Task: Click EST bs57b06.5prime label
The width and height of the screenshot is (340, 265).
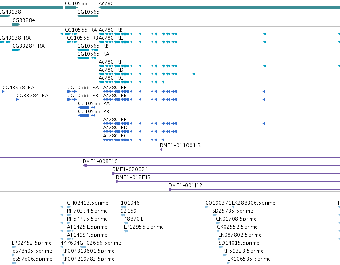Action: coord(32,259)
